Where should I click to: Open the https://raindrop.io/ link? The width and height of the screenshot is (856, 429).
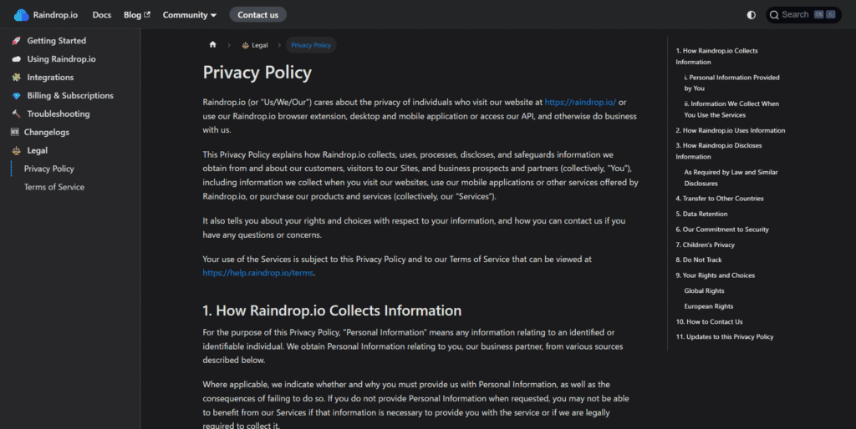coord(580,102)
